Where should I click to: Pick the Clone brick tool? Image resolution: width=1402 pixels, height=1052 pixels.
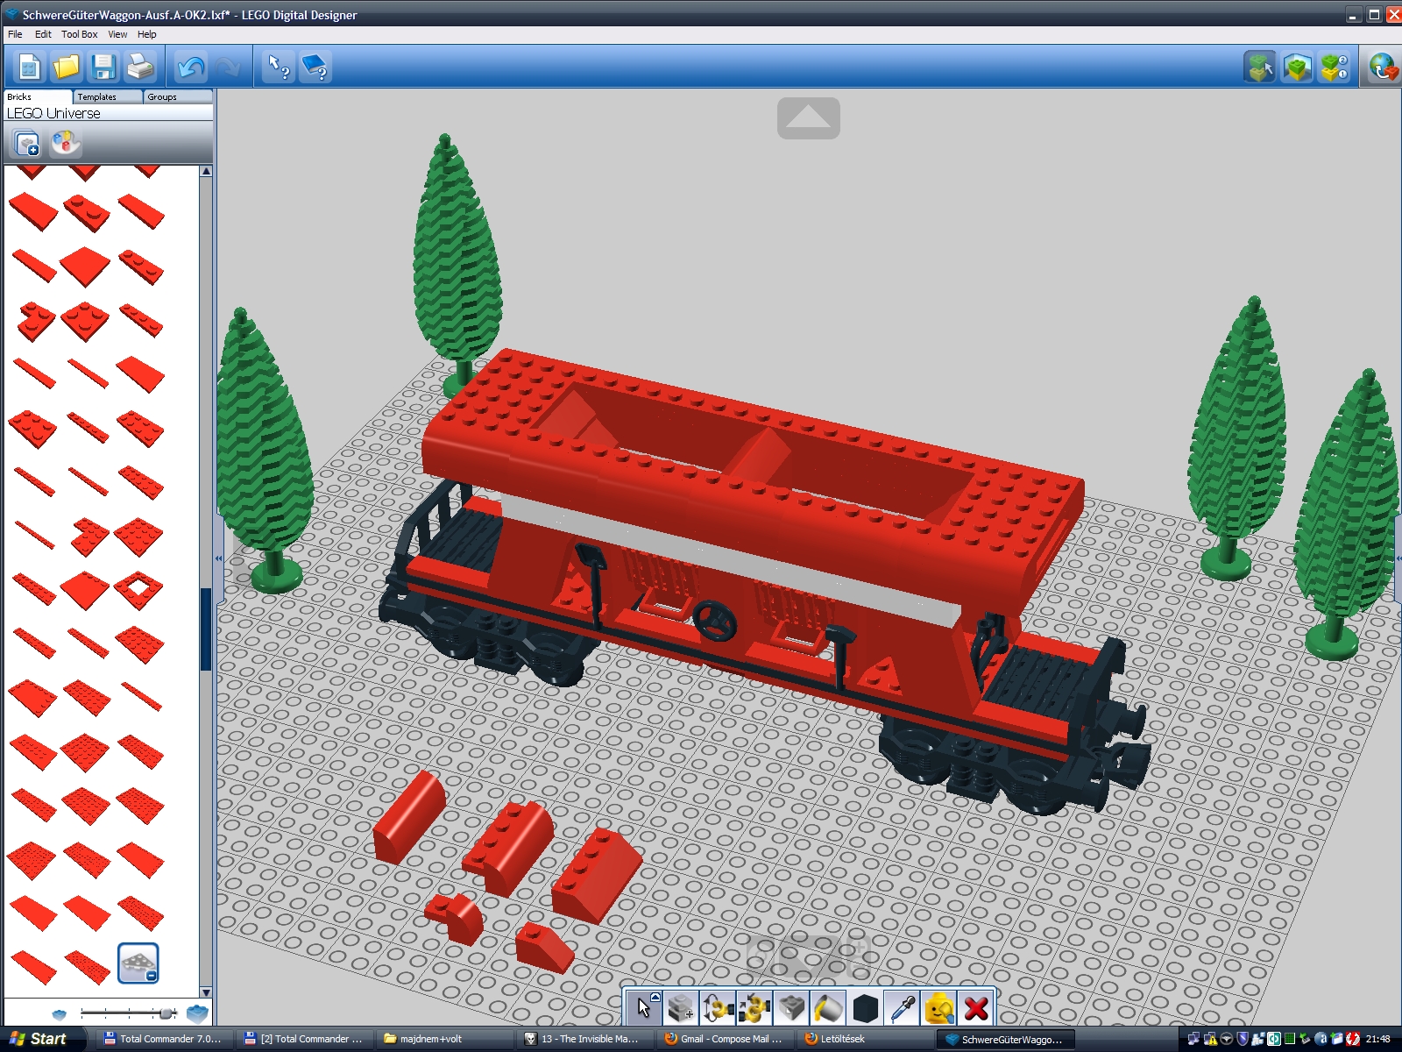[x=681, y=1008]
